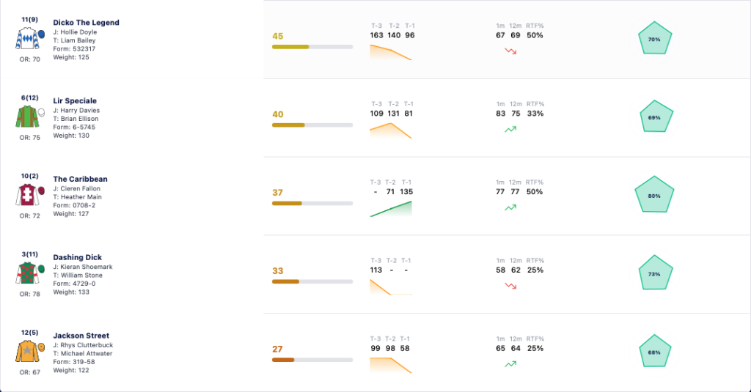Image resolution: width=751 pixels, height=392 pixels.
Task: Click the rating bar showing score 27
Action: [x=312, y=360]
